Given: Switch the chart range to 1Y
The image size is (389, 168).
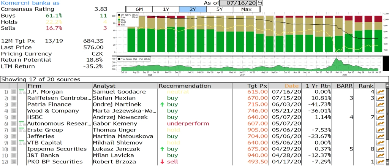Looking at the screenshot, I should click(166, 9).
